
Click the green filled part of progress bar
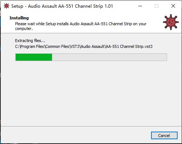34,57
